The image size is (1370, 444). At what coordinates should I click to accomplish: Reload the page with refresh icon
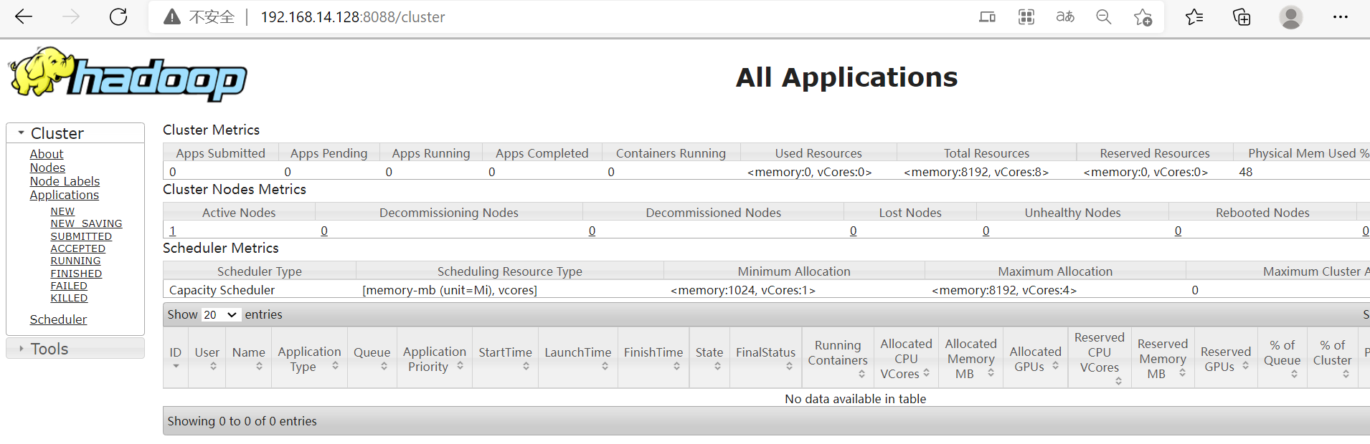118,16
